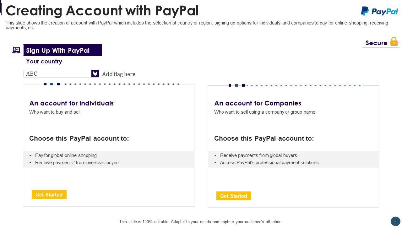Click the Secure label text
Screen dimensions: 402x226
tap(376, 43)
